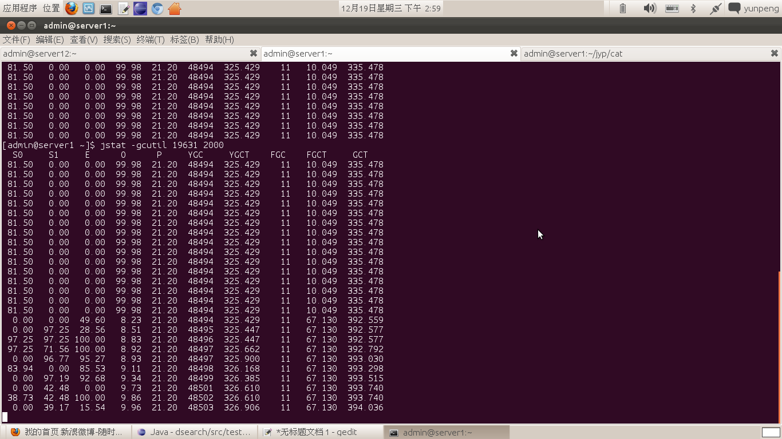Open the keyboard input indicator
This screenshot has height=439, width=782.
(x=672, y=9)
